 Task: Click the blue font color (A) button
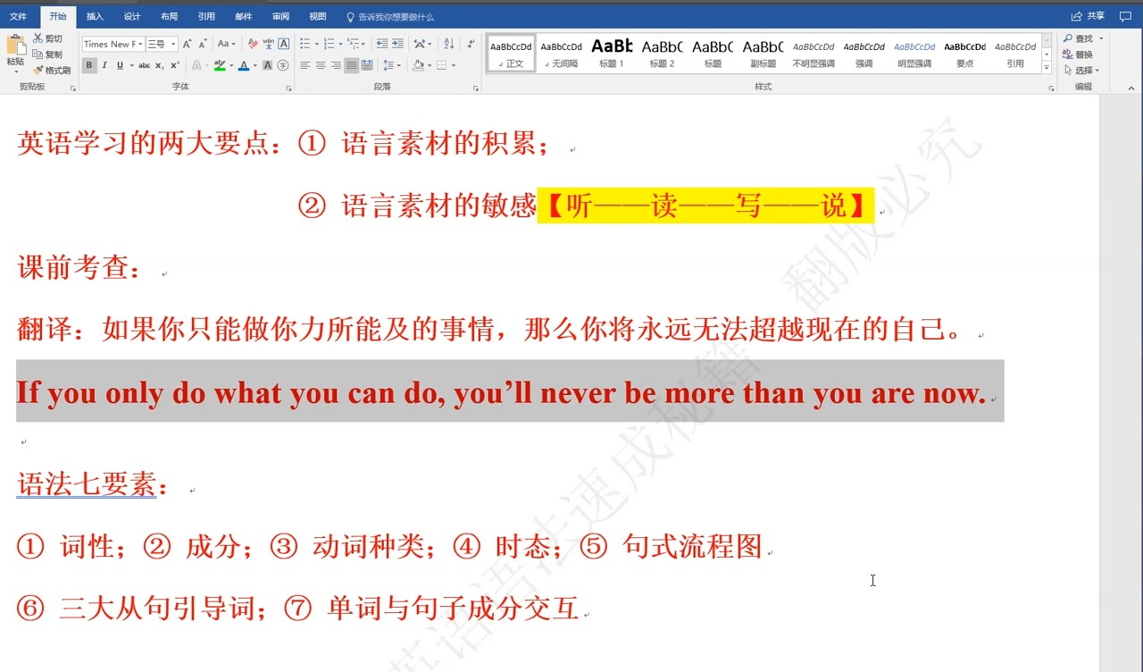pos(244,65)
